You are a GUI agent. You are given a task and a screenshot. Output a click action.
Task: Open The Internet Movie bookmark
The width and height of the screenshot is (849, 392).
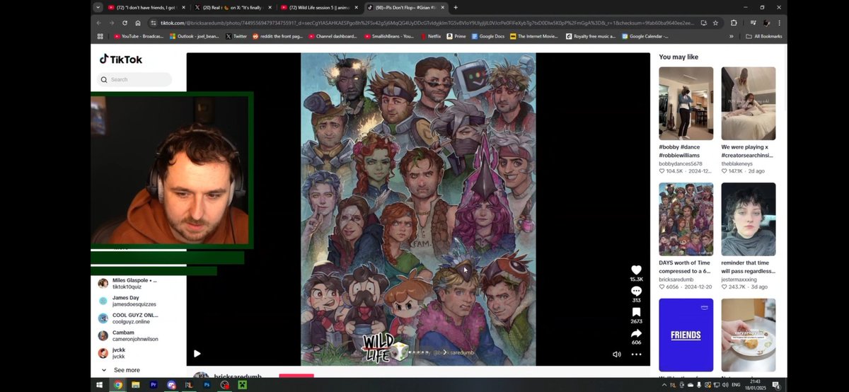[x=533, y=36]
